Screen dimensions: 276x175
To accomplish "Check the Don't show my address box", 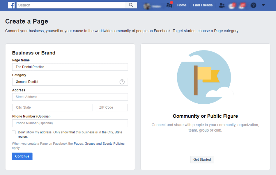I will [14, 132].
